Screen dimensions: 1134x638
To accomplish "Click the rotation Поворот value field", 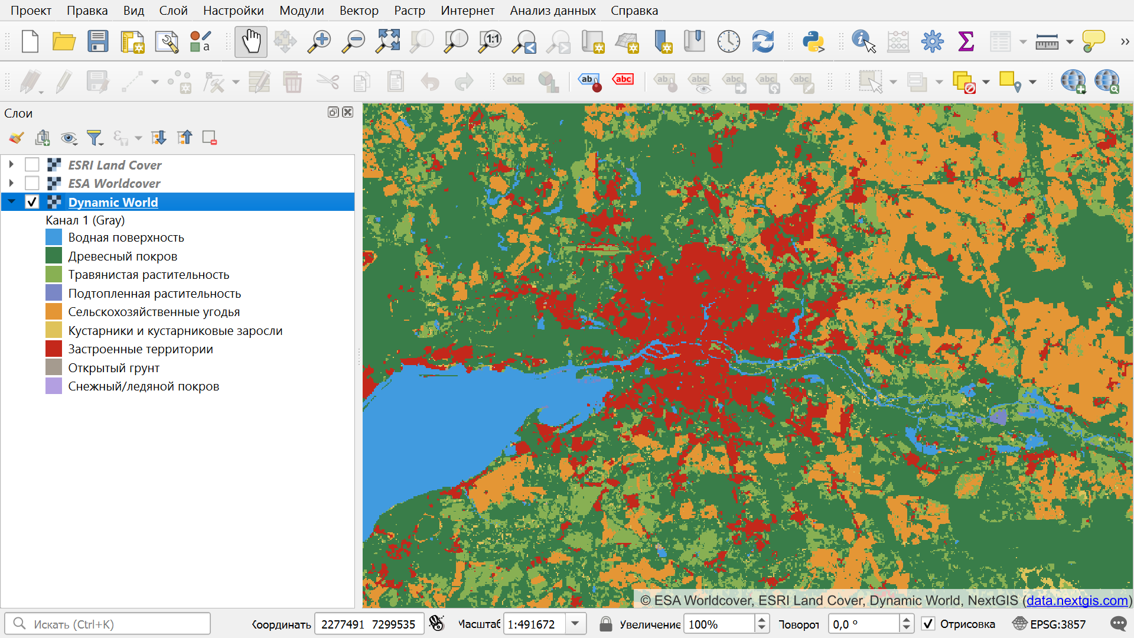I will 864,624.
